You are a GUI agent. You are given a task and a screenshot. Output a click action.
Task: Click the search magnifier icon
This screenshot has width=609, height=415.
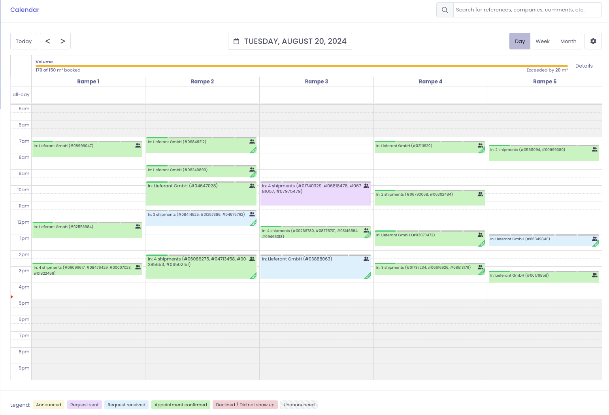[445, 10]
